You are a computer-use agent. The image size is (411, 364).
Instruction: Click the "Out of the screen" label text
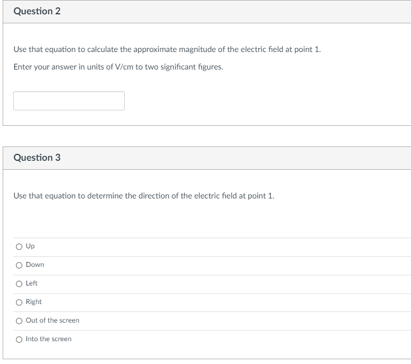click(x=53, y=320)
